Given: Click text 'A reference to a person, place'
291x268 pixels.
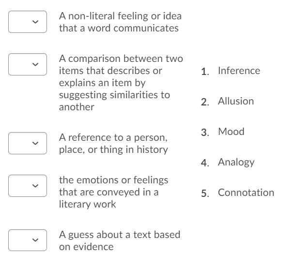Looking at the screenshot, I should [113, 144].
